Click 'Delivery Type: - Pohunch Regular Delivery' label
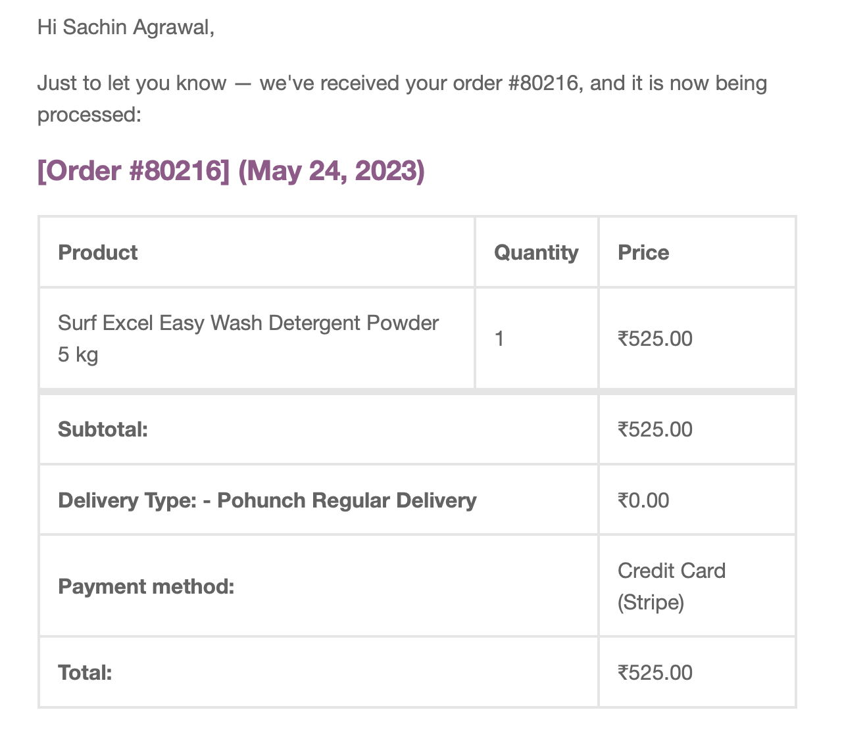The height and width of the screenshot is (735, 842). pos(267,501)
